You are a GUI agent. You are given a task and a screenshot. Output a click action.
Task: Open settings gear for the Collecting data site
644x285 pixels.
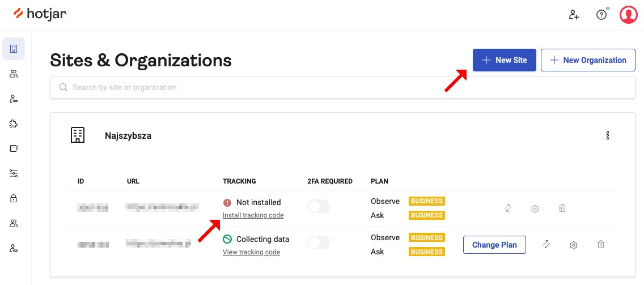[574, 245]
